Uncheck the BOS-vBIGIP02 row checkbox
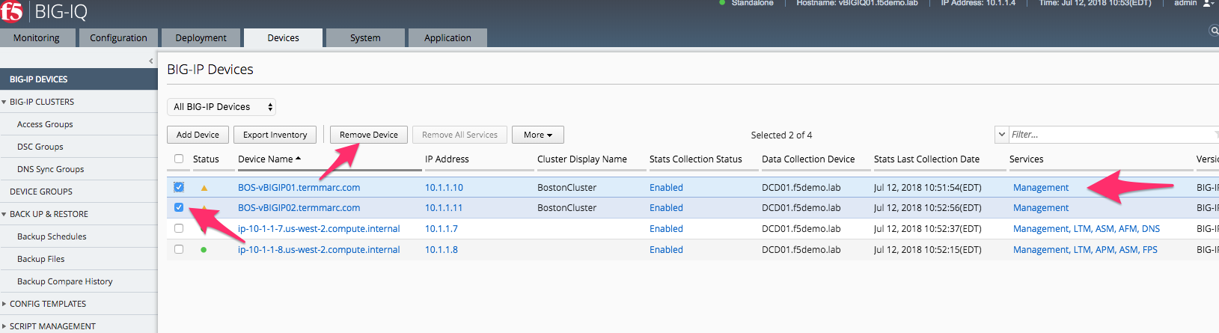1219x333 pixels. tap(179, 207)
